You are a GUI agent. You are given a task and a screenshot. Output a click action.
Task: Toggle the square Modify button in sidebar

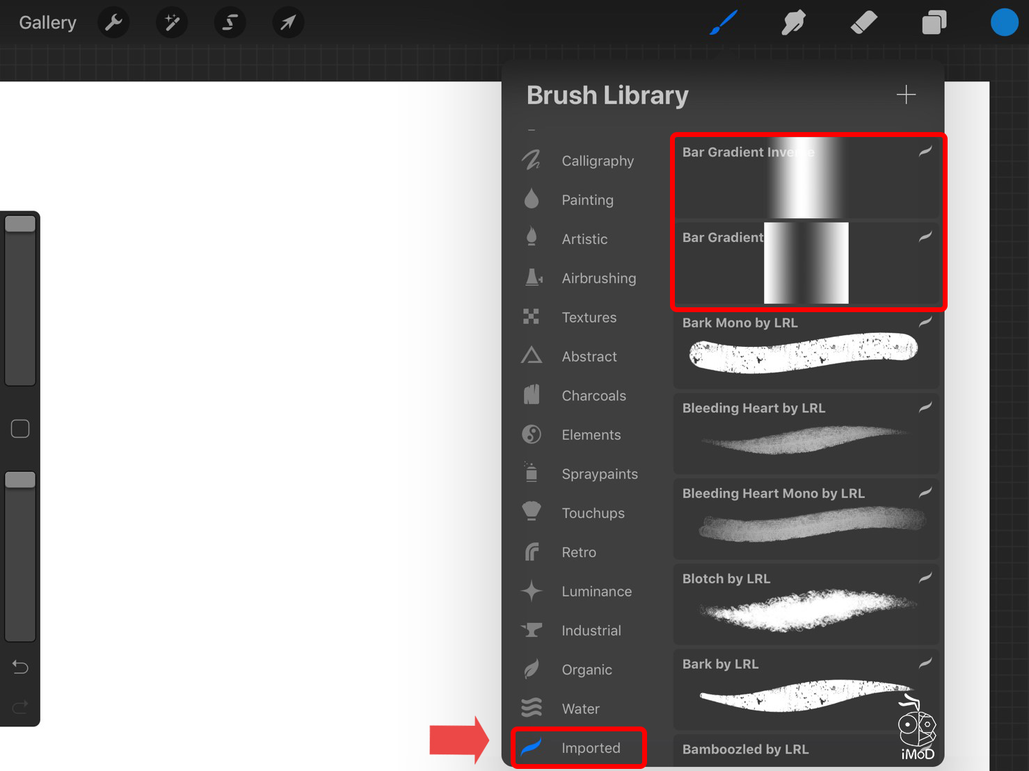pyautogui.click(x=20, y=428)
